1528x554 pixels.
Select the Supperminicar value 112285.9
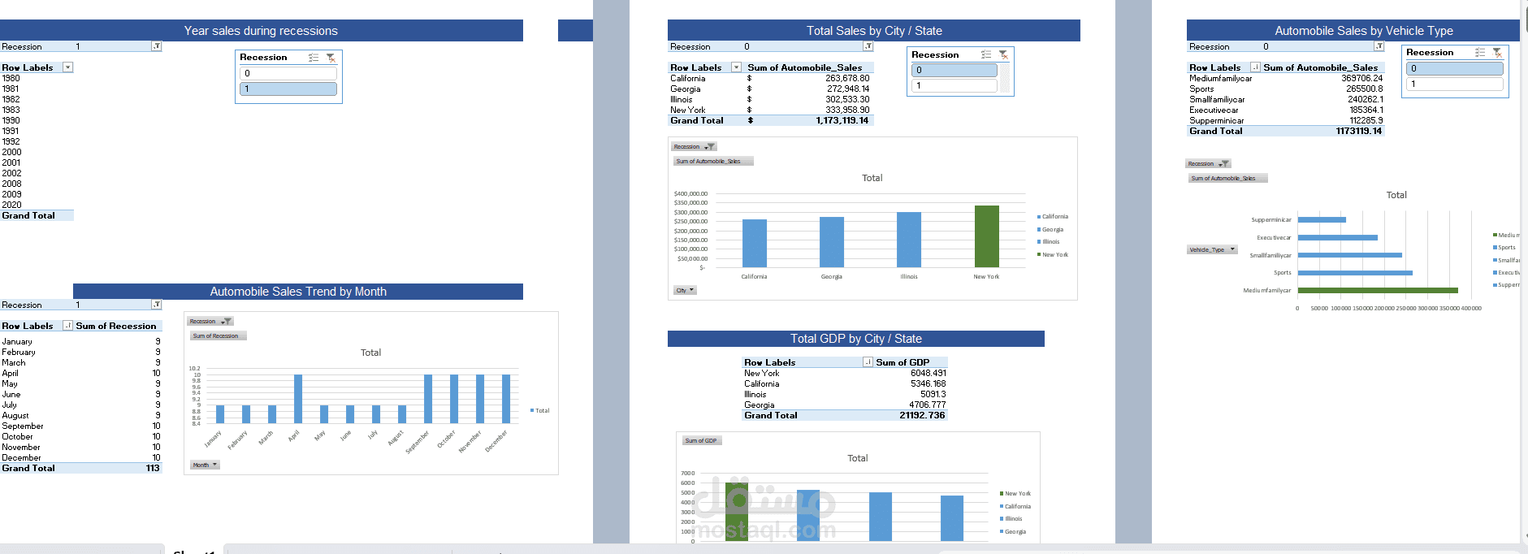[x=1366, y=120]
